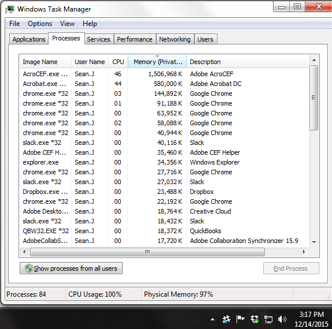Click Processes: 84 in status bar
332x329 pixels.
coord(26,294)
